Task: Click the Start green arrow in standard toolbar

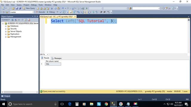Action: 87,8
